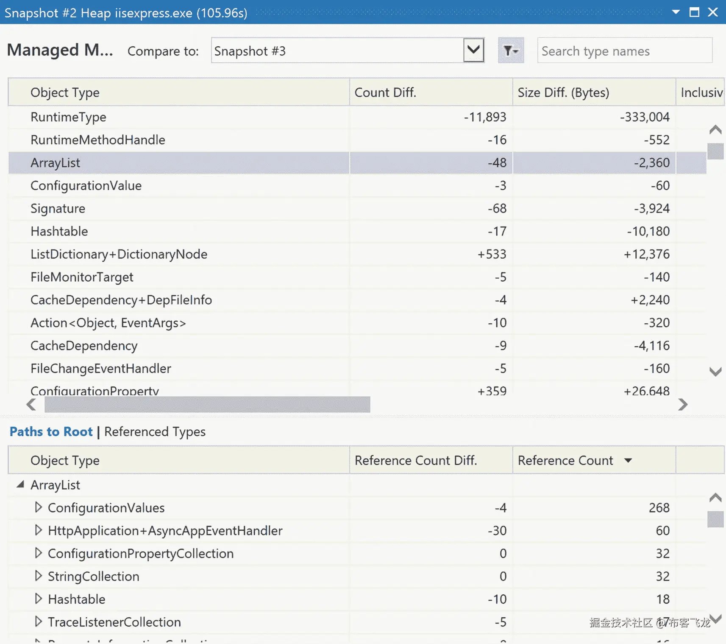Click the Search type names field
The height and width of the screenshot is (644, 726).
tap(624, 51)
